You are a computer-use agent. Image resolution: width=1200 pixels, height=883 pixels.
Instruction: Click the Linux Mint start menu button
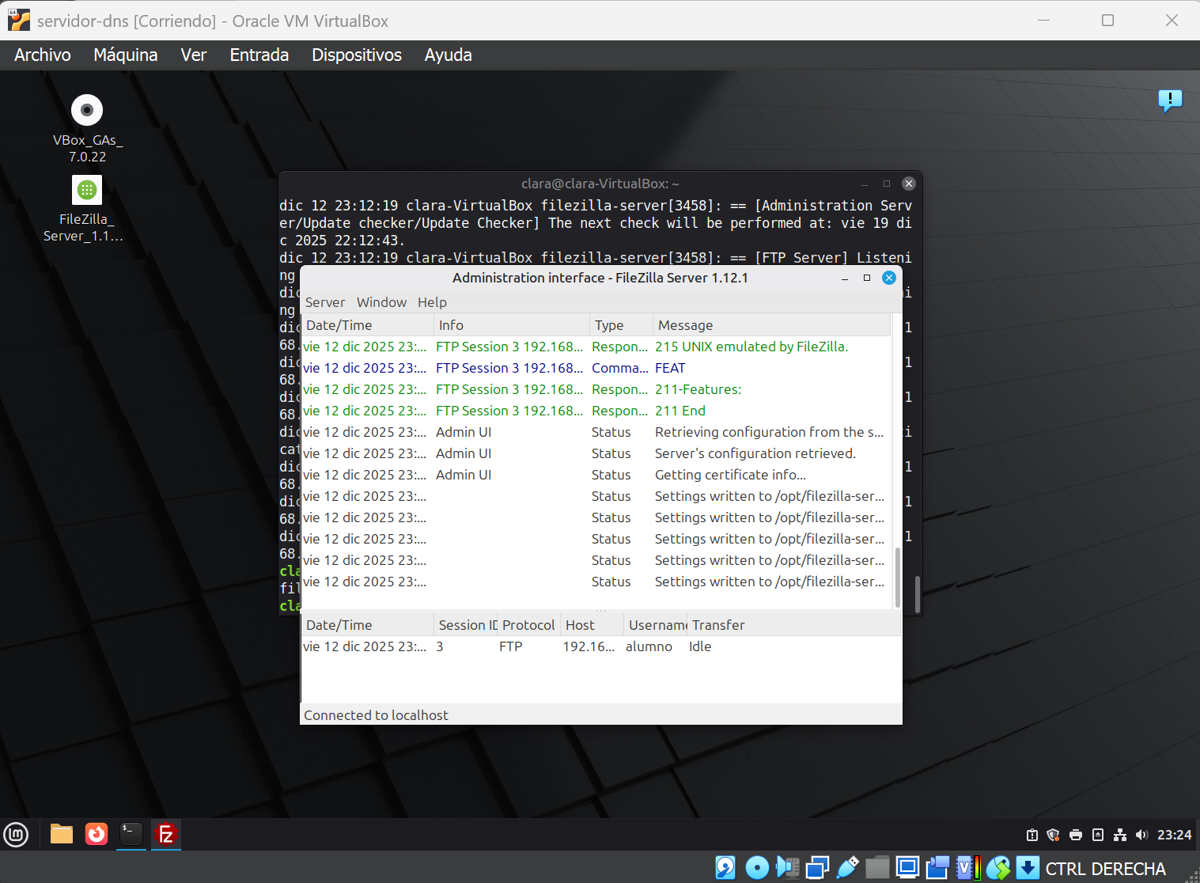(x=17, y=834)
